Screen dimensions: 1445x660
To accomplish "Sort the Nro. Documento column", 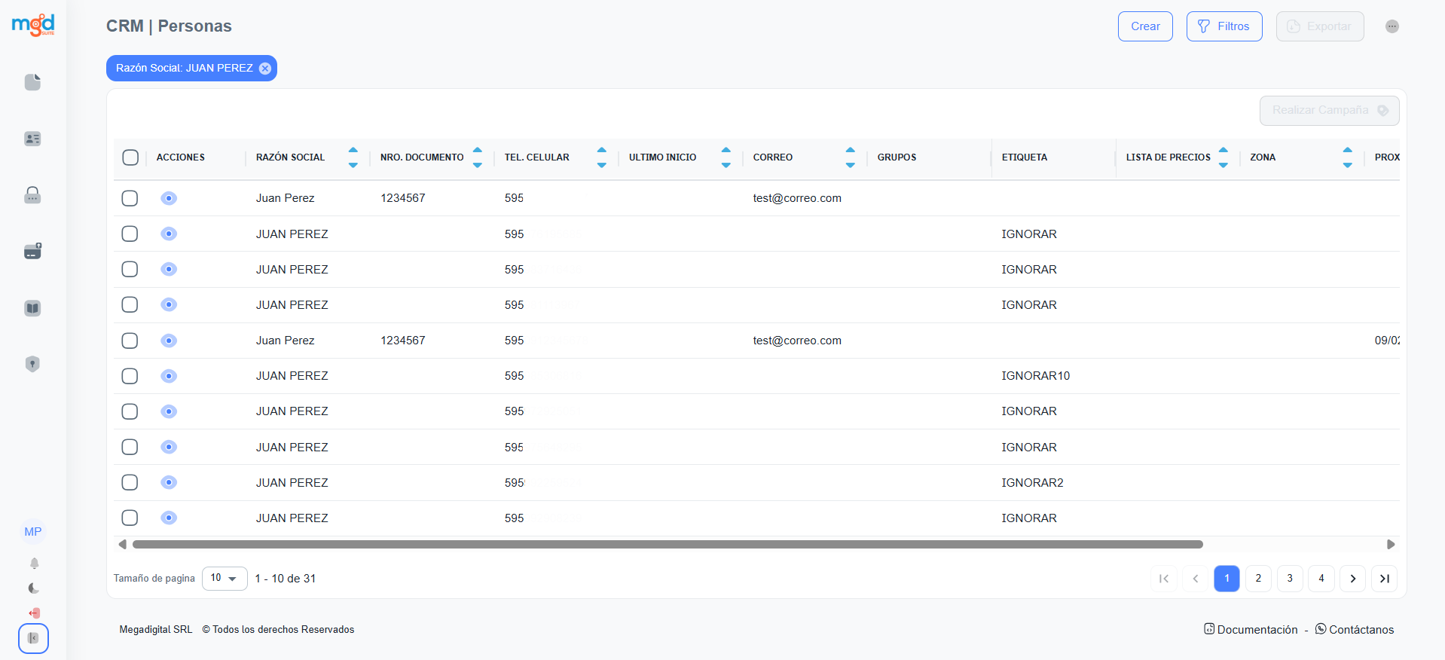I will pos(477,157).
